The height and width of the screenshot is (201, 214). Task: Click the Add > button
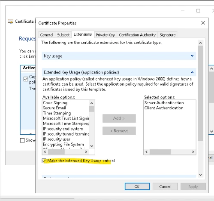pos(119,118)
